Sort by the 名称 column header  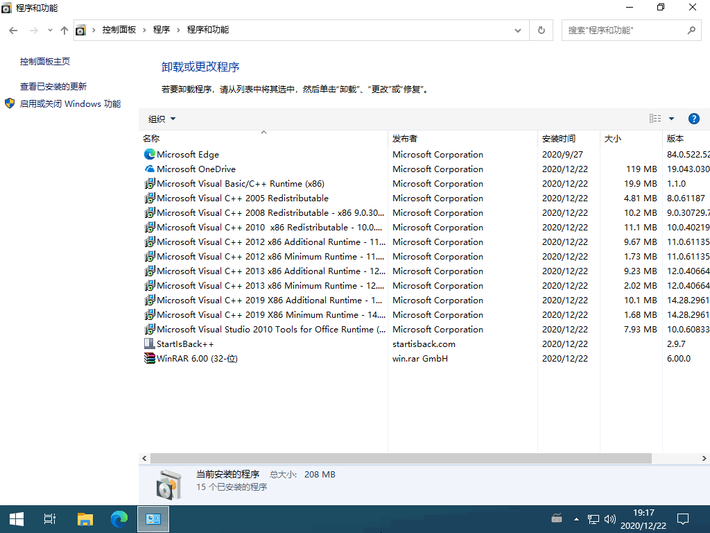263,139
